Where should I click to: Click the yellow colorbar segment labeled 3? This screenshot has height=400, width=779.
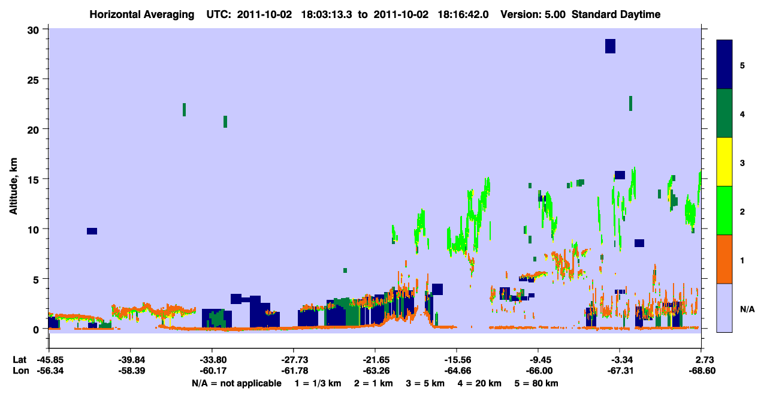(x=724, y=162)
